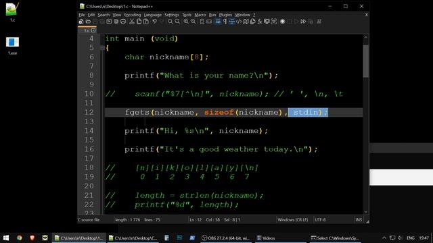Click line number 14 in the margin
The width and height of the screenshot is (433, 243).
[x=89, y=130]
